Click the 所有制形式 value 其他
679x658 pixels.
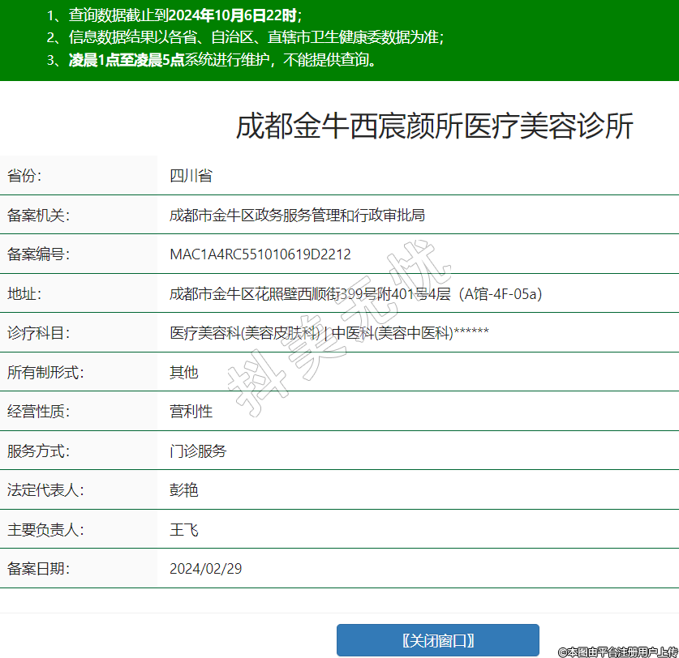coord(183,373)
